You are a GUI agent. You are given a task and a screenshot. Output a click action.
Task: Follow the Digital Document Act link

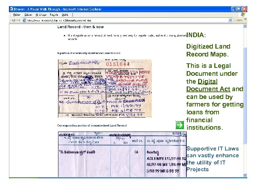(x=208, y=85)
